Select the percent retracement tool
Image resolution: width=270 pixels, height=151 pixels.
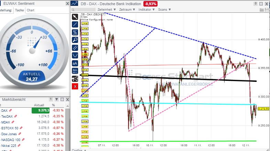coord(75,32)
